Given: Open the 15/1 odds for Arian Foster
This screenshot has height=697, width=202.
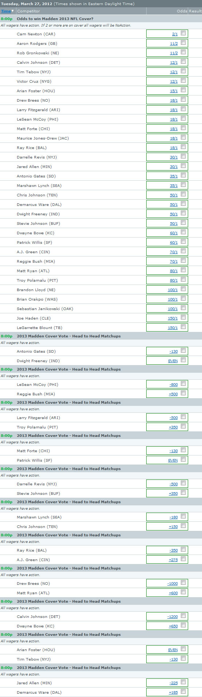Looking at the screenshot, I should click(174, 91).
